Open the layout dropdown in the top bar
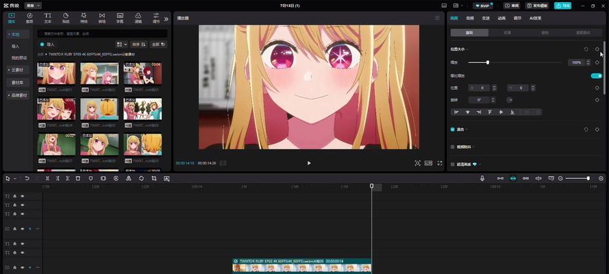This screenshot has width=609, height=274. pyautogui.click(x=459, y=5)
